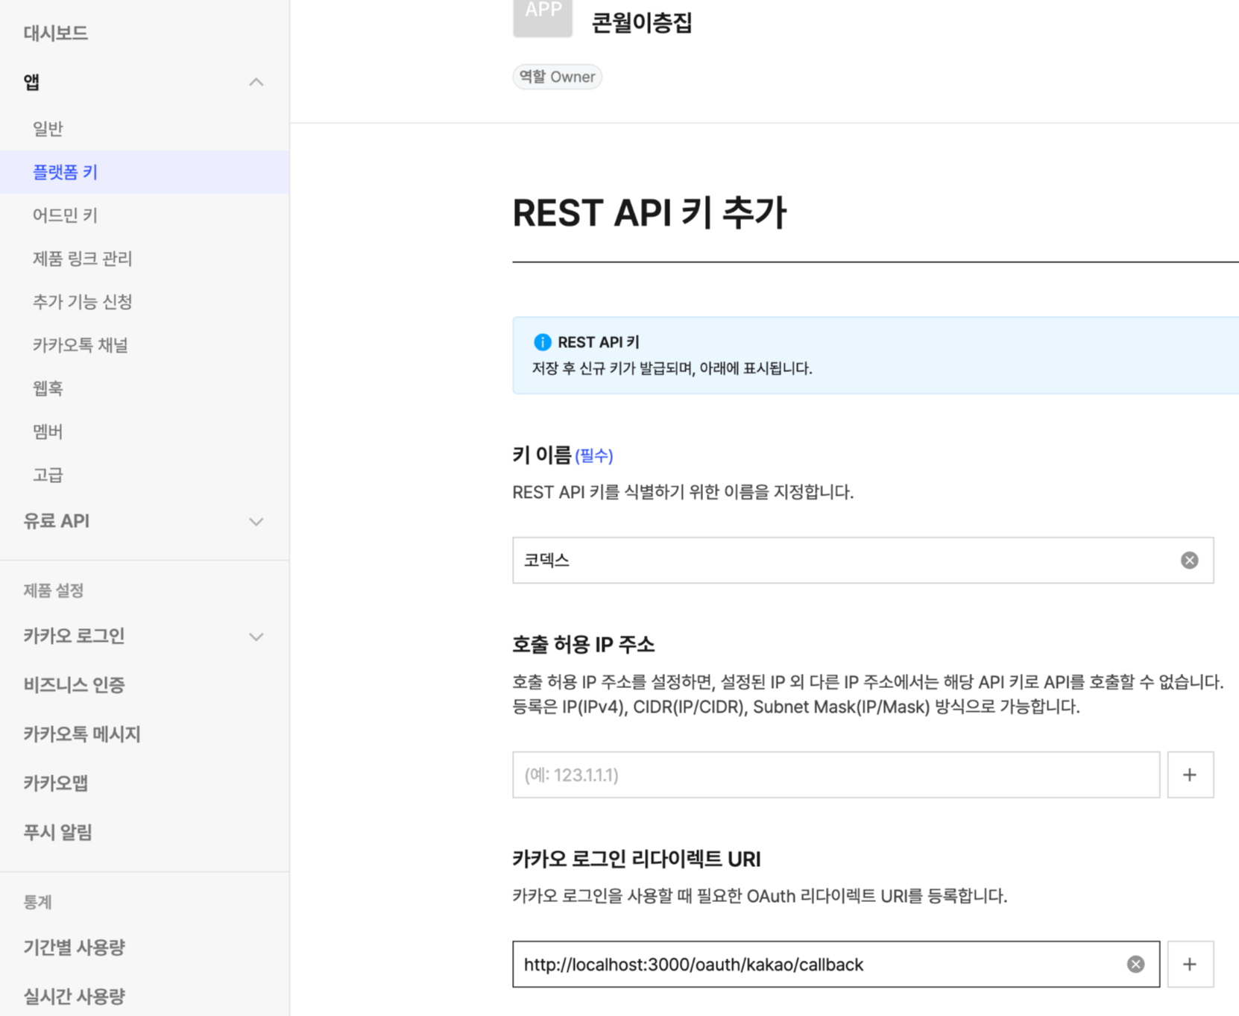Open the 대시보드 menu item
This screenshot has width=1239, height=1016.
click(x=56, y=33)
